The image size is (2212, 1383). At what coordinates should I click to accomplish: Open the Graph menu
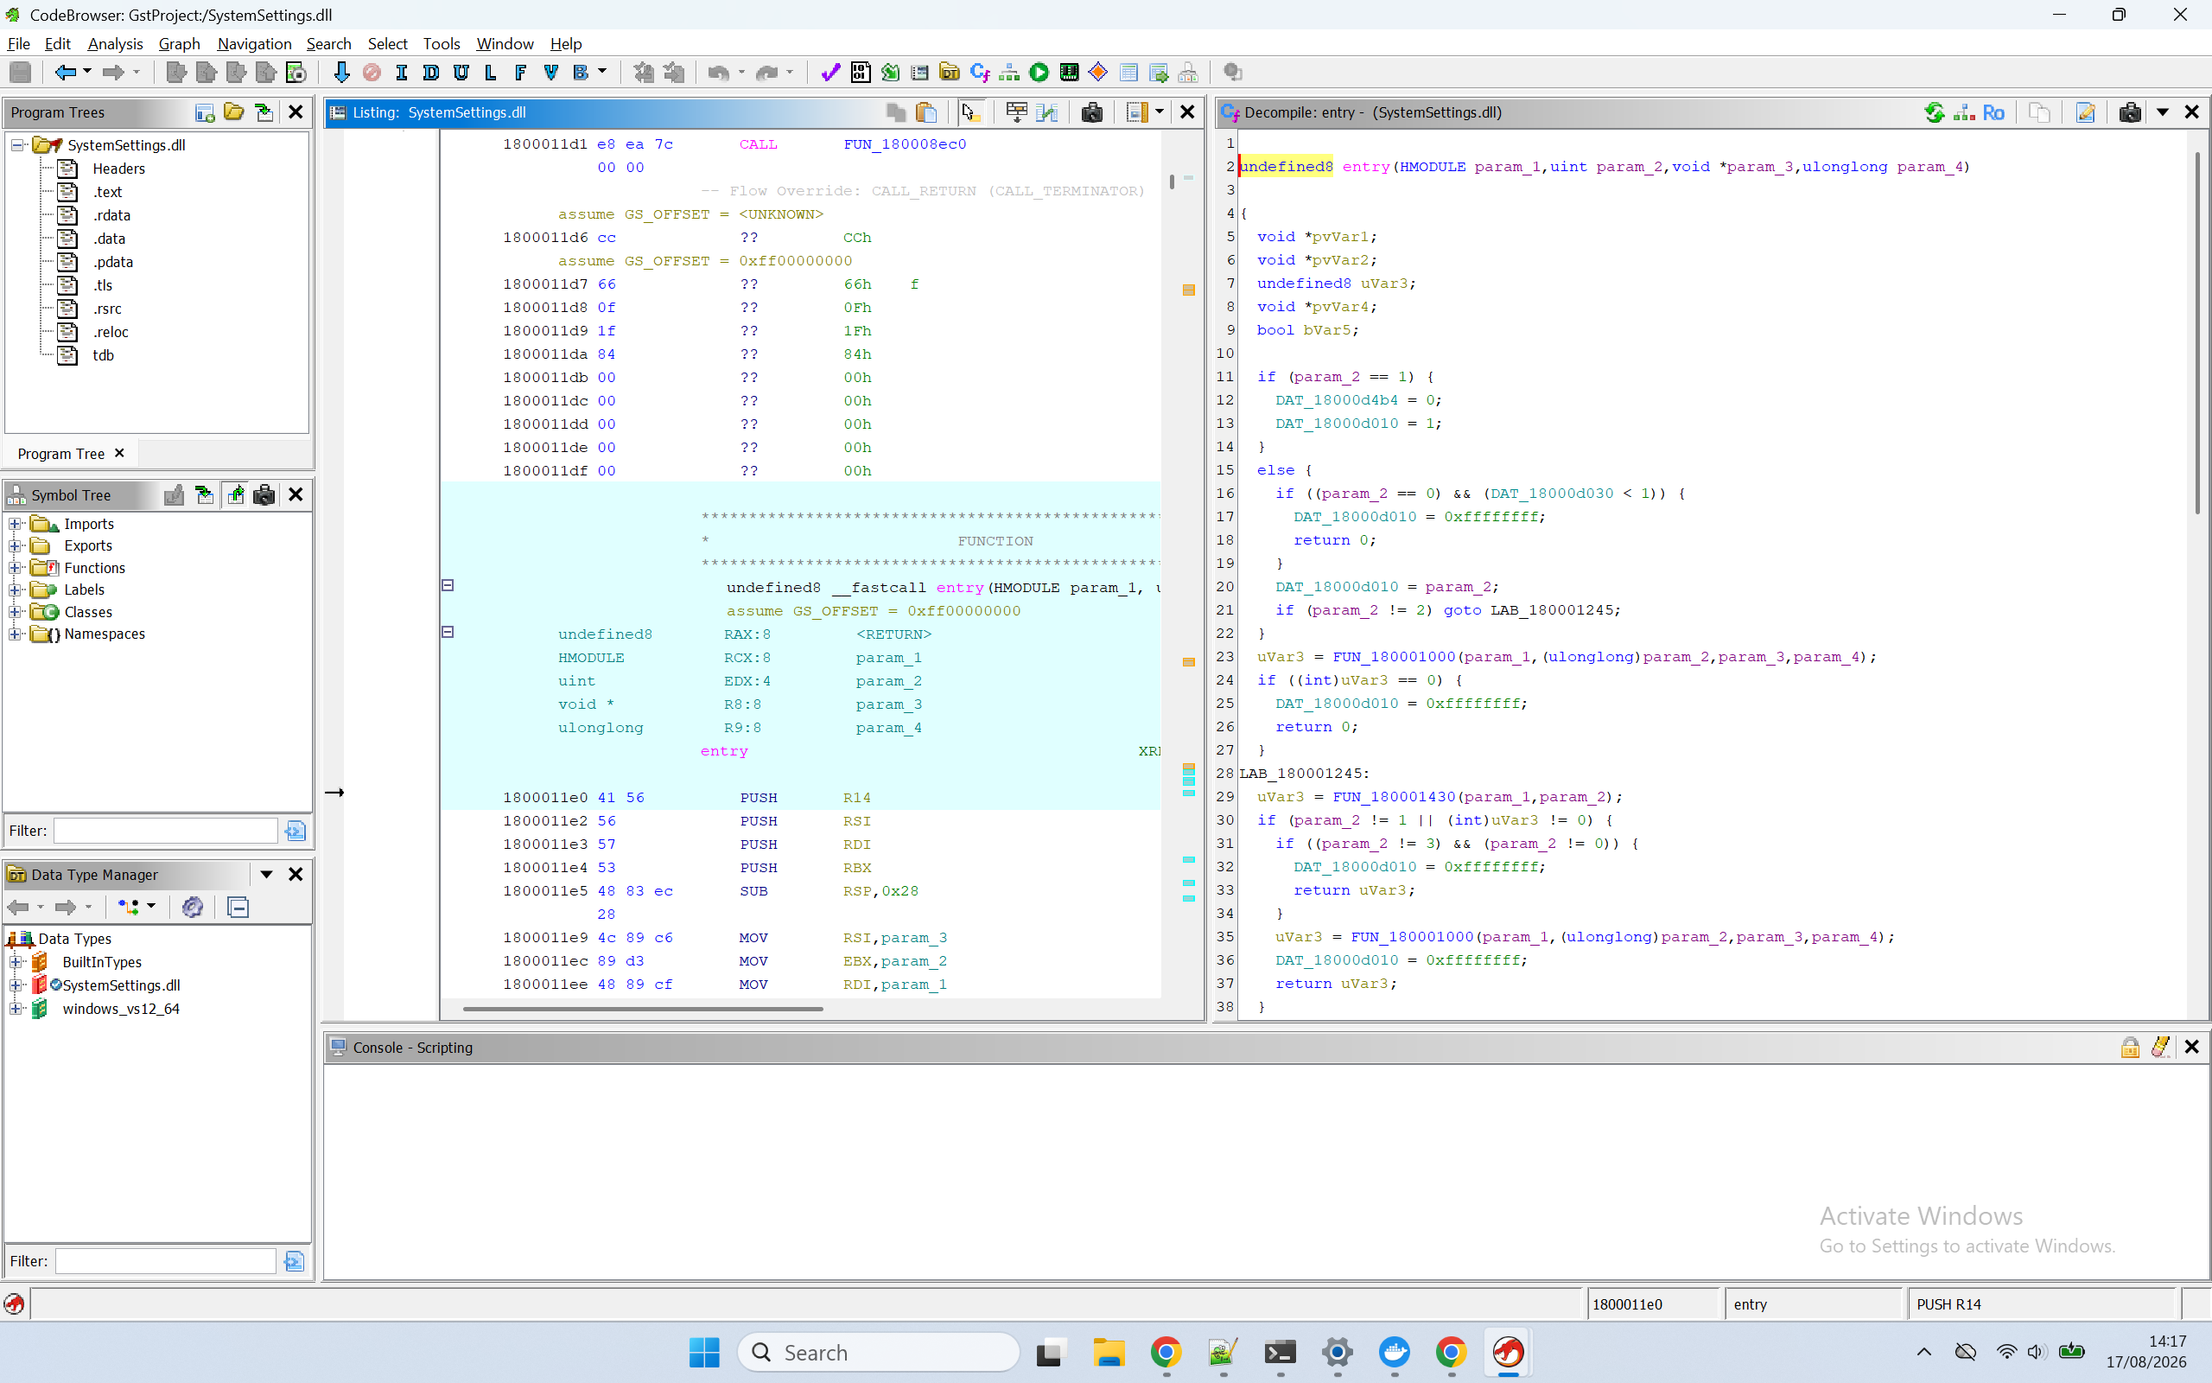point(179,44)
